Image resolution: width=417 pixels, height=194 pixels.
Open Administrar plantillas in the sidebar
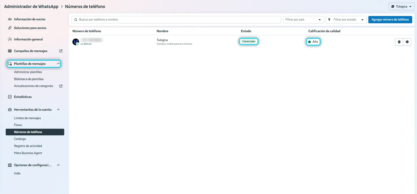(28, 72)
